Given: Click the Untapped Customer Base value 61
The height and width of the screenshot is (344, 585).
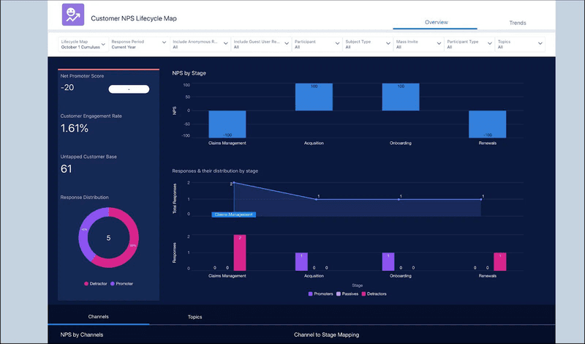Looking at the screenshot, I should point(66,169).
